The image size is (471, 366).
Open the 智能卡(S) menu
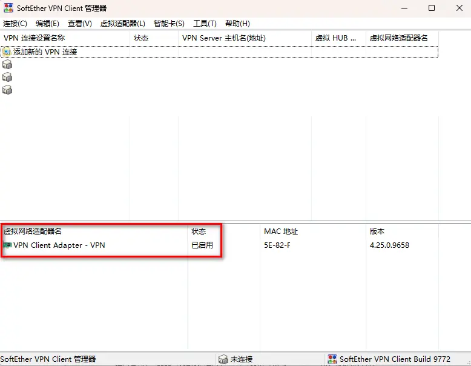pos(169,24)
